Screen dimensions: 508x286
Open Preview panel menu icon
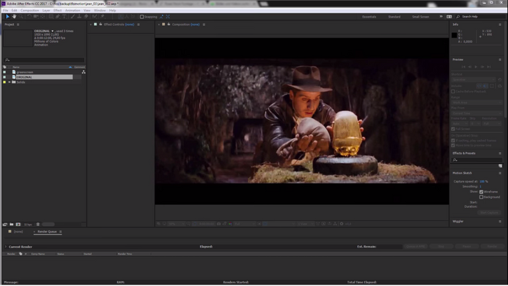click(500, 59)
